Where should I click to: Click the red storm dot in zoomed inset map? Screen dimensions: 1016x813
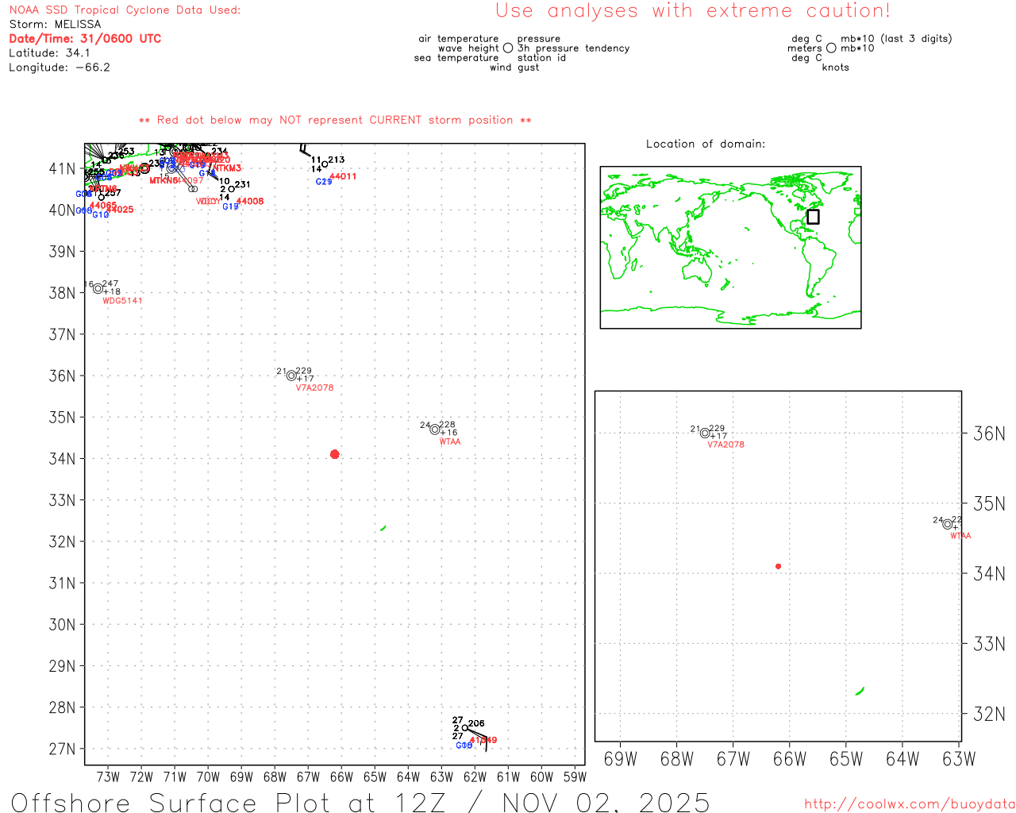778,566
